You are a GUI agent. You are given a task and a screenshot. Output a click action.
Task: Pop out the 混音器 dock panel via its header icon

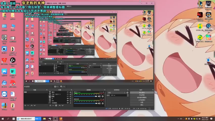point(105,90)
